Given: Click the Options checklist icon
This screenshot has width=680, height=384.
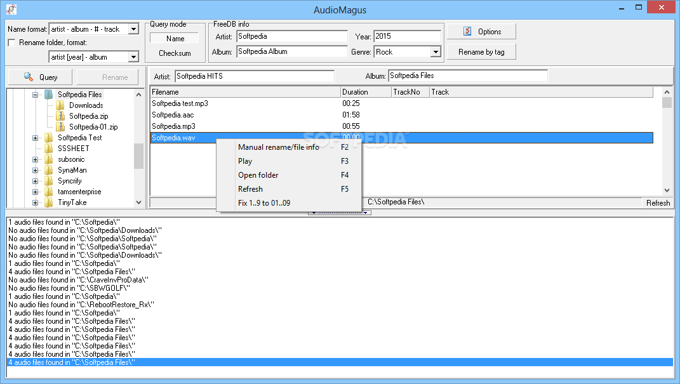Looking at the screenshot, I should tap(467, 31).
